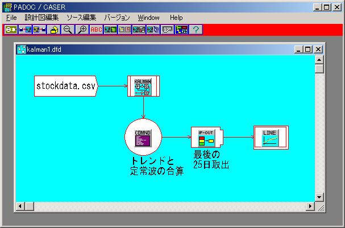Select the LINE chart output node

[271, 137]
